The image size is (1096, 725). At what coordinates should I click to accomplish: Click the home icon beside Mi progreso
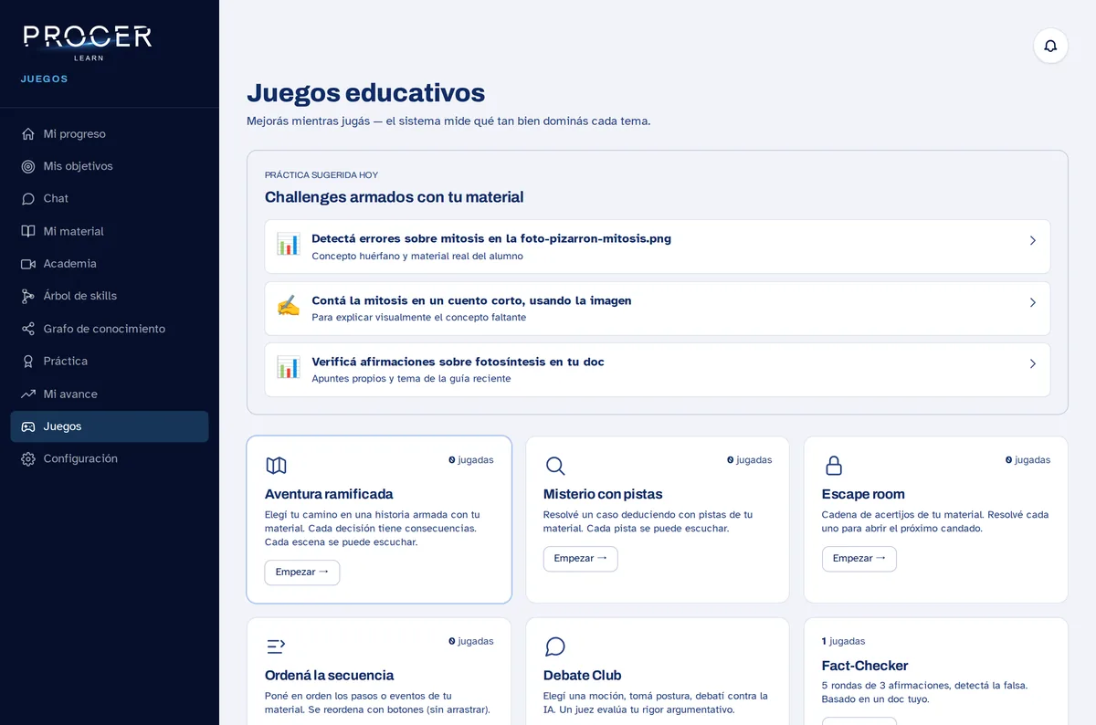tap(28, 134)
